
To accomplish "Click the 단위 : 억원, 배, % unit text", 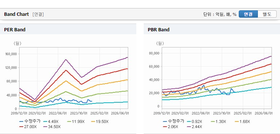I will (x=220, y=14).
